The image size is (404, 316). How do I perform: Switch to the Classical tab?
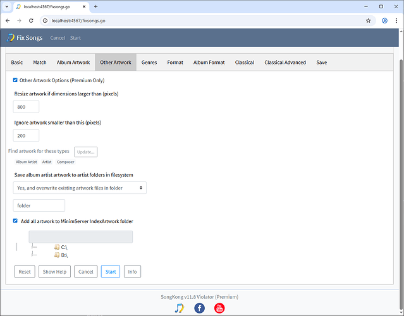(245, 63)
